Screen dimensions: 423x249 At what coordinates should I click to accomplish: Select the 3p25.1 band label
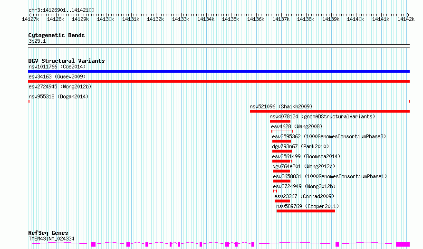tap(37, 41)
